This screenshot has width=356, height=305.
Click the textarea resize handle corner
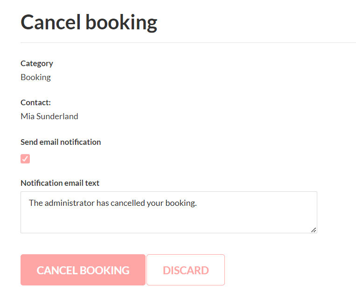(314, 230)
